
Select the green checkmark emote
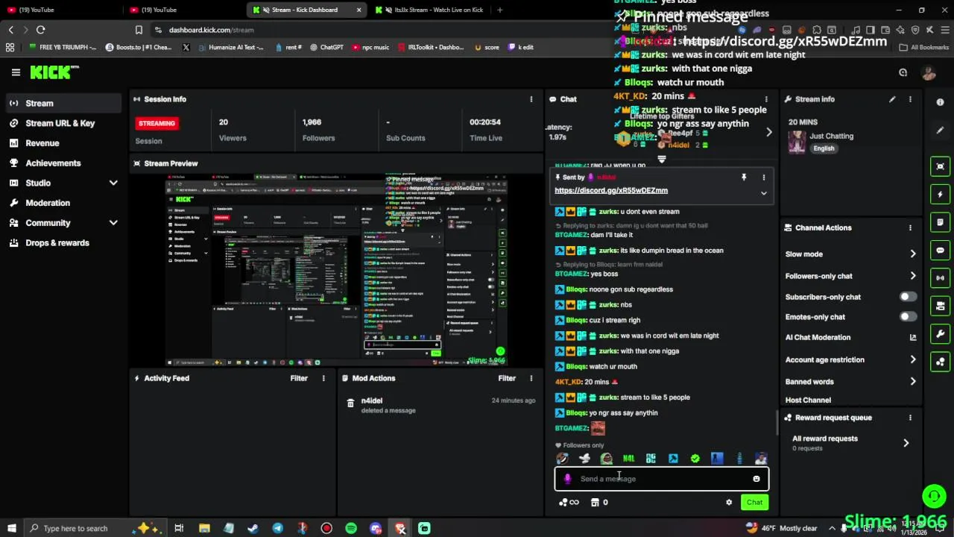click(695, 459)
